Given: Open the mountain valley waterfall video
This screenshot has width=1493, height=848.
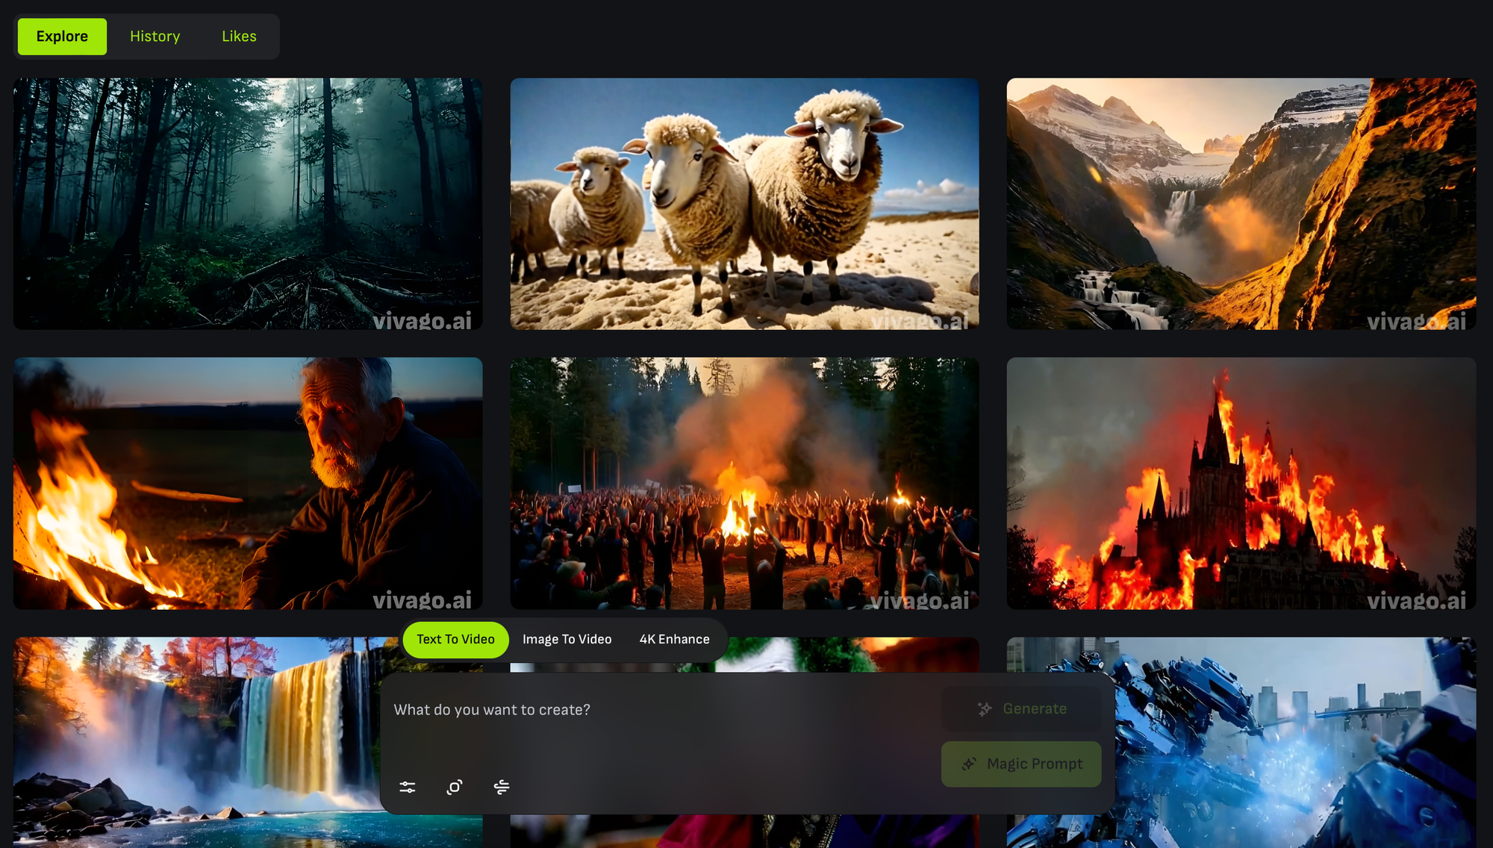Looking at the screenshot, I should pos(1241,204).
